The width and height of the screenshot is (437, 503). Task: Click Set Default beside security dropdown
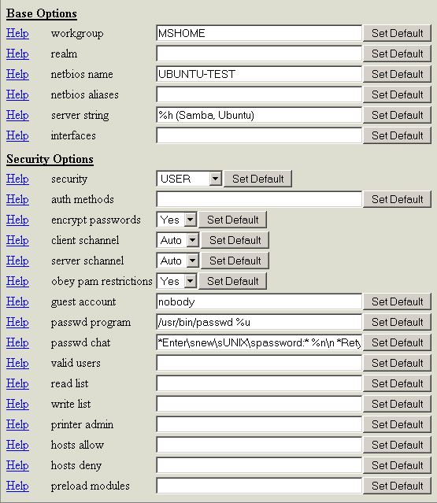(258, 179)
